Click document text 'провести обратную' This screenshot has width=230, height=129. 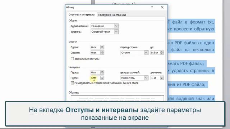(194, 29)
